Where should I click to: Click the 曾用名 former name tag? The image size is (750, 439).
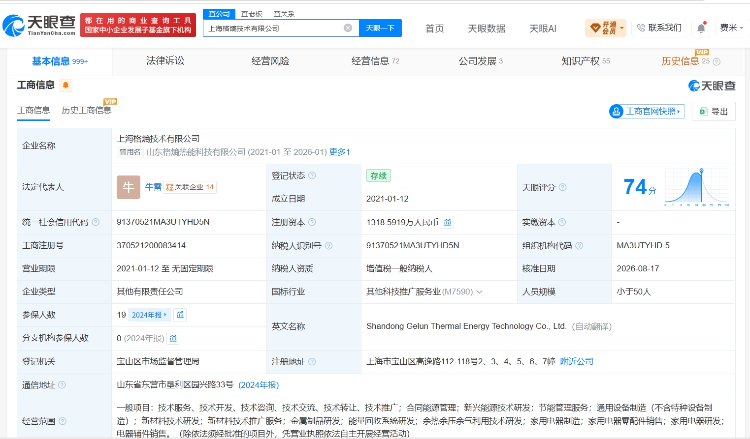point(130,152)
